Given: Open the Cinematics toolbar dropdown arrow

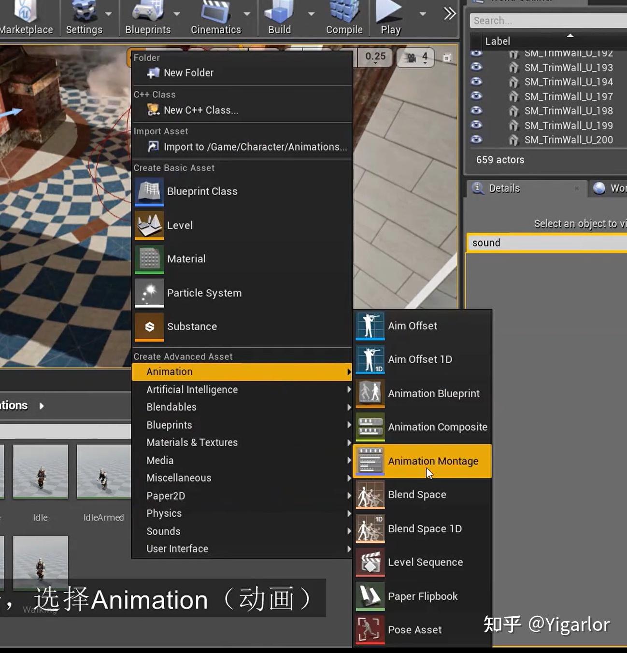Looking at the screenshot, I should click(x=247, y=14).
